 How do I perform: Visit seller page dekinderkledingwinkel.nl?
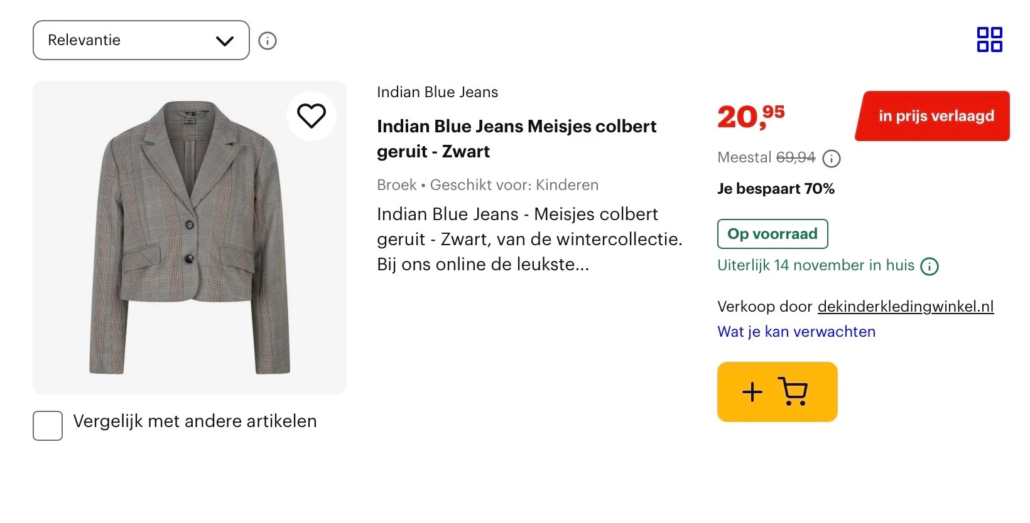(x=906, y=307)
